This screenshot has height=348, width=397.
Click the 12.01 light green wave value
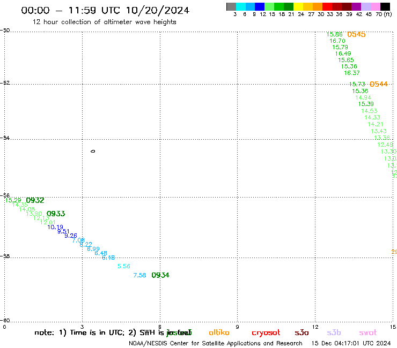48,222
